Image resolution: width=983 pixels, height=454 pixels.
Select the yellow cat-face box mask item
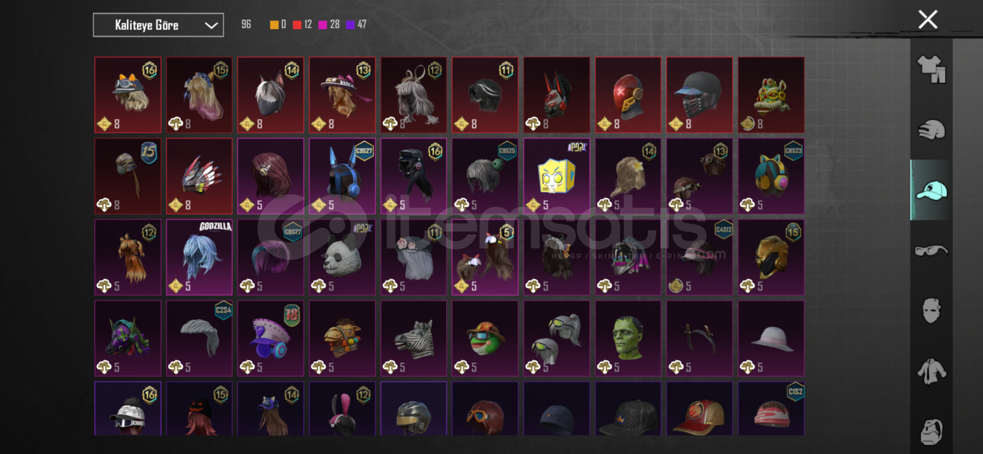tap(556, 176)
